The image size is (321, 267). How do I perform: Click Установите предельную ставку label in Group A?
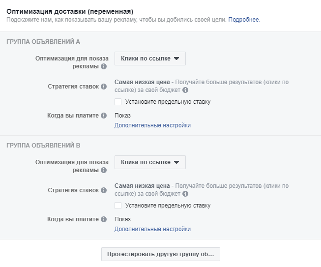tap(168, 102)
